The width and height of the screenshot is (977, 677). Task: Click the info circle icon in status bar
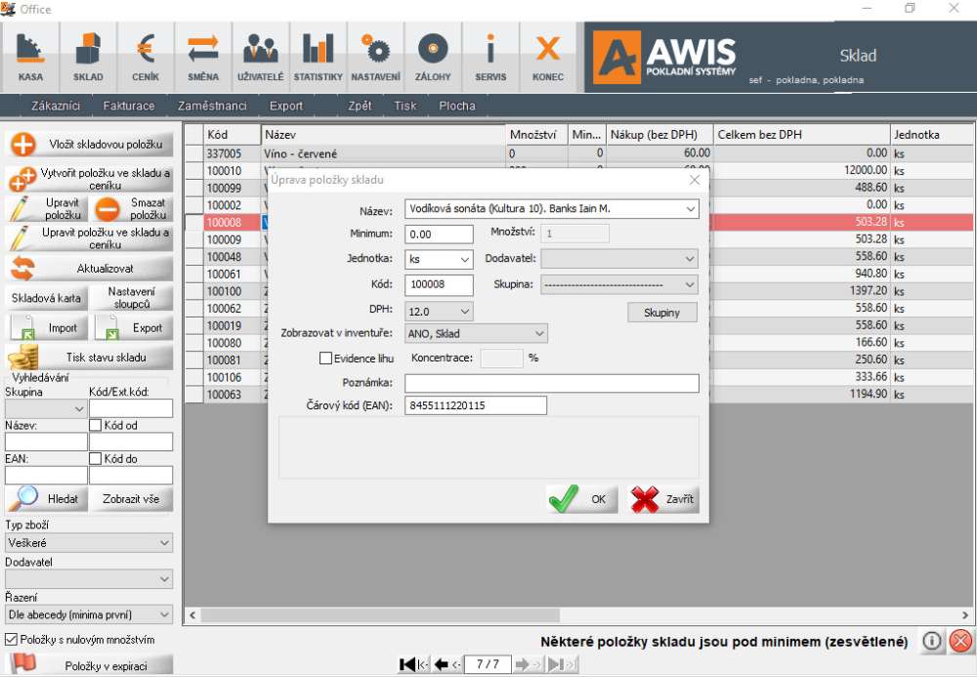click(x=931, y=641)
